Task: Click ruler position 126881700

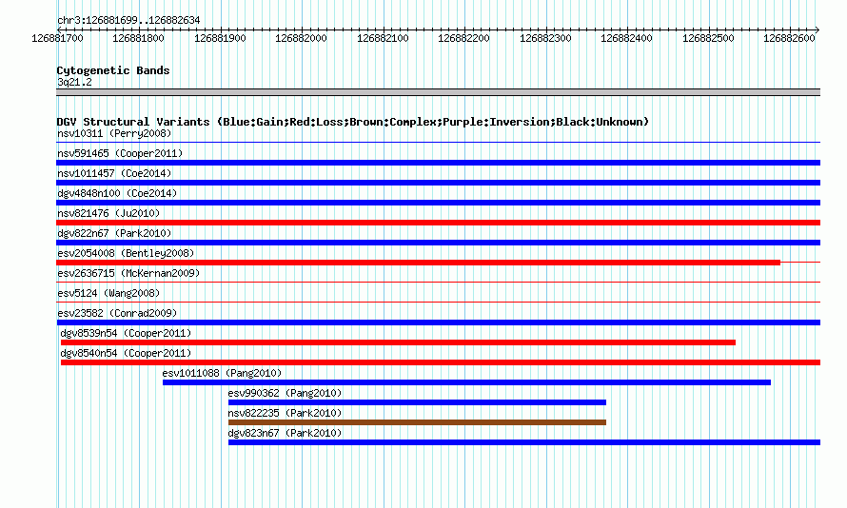Action: (57, 38)
